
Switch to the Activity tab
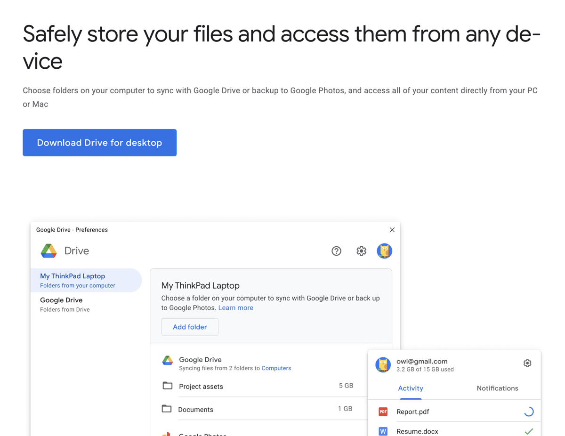(x=411, y=388)
